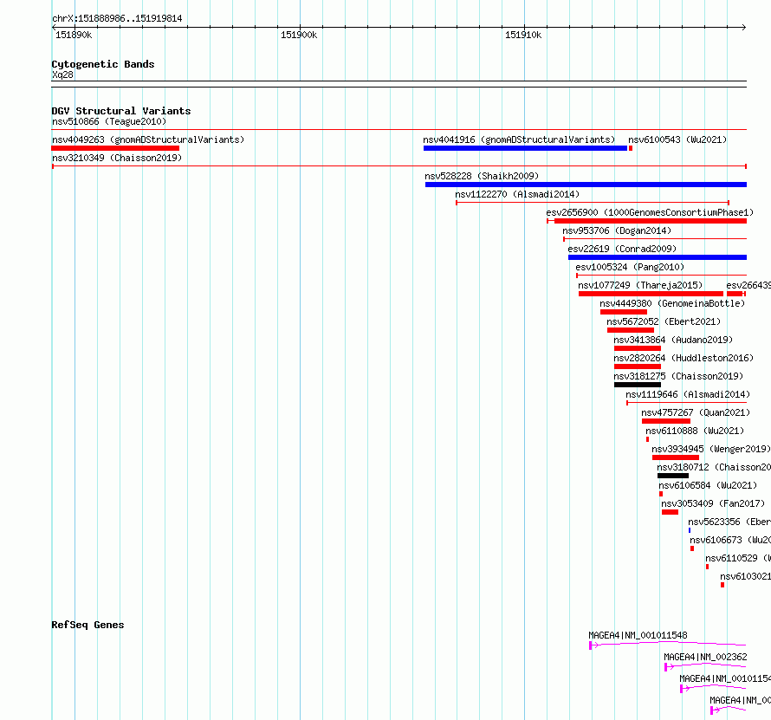Click the small nsv6106584 (Wu2021) marker
The width and height of the screenshot is (771, 720).
click(661, 494)
